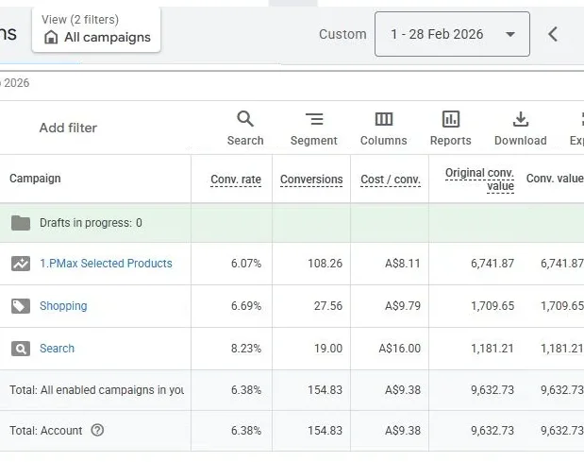Open the Reports icon
The height and width of the screenshot is (462, 584).
451,119
